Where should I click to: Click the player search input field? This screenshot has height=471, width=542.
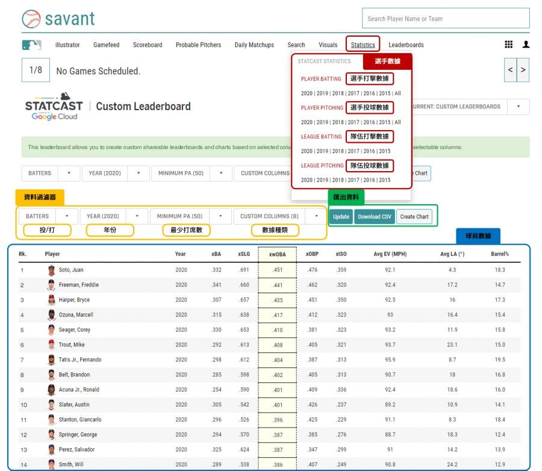[x=446, y=19]
